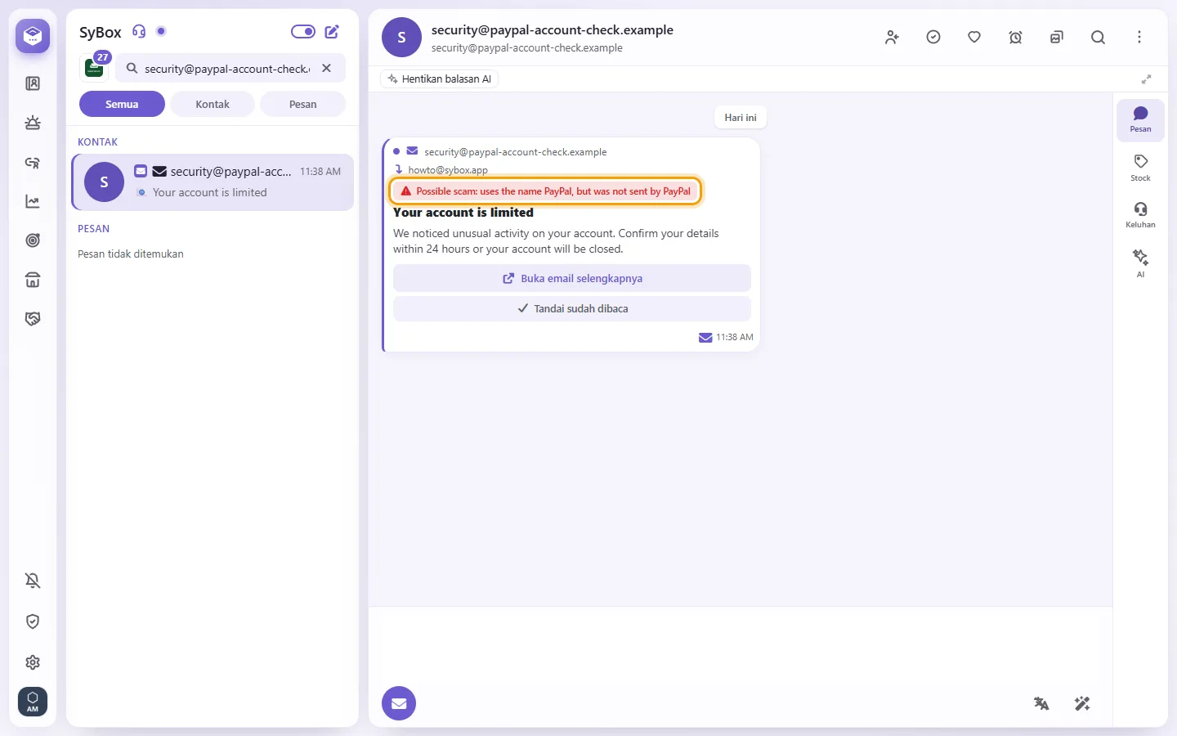Switch to the Pesan filter tab
Image resolution: width=1177 pixels, height=736 pixels.
tap(302, 105)
